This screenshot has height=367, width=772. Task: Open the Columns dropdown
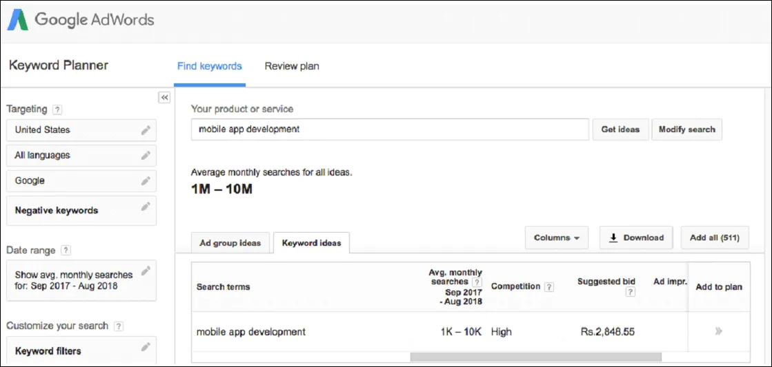coord(557,238)
